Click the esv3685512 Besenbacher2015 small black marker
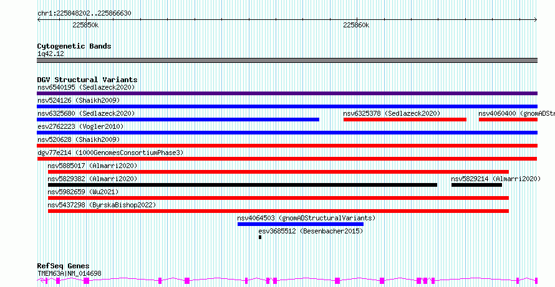 (x=260, y=237)
